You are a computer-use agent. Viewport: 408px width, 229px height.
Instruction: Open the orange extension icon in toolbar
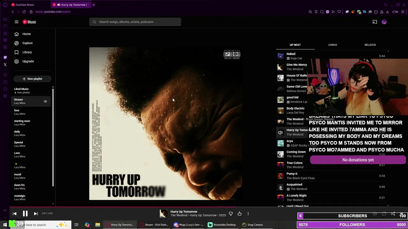pos(353,12)
